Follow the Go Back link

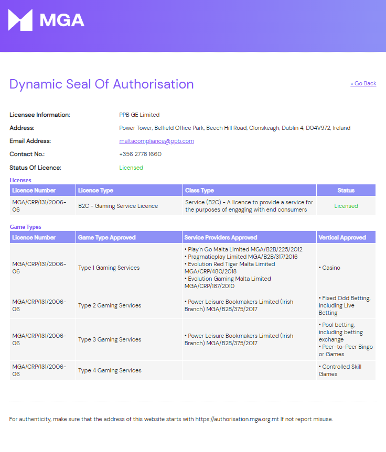(x=363, y=83)
